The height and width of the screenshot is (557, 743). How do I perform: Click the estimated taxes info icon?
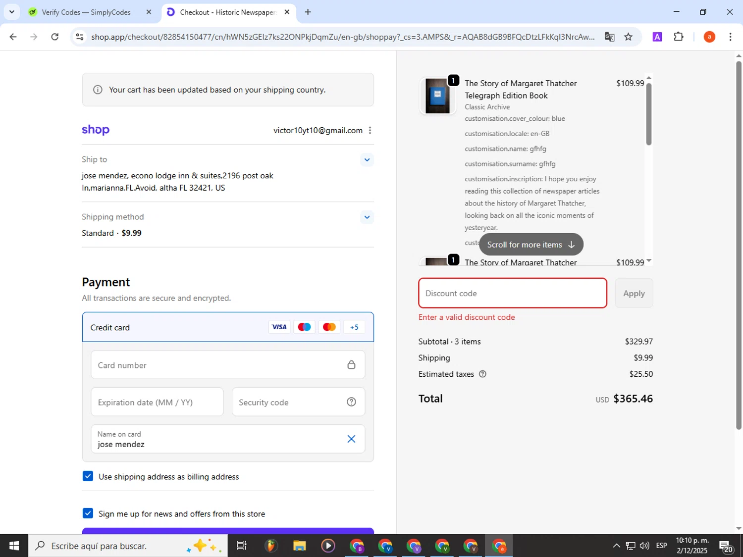pyautogui.click(x=482, y=374)
